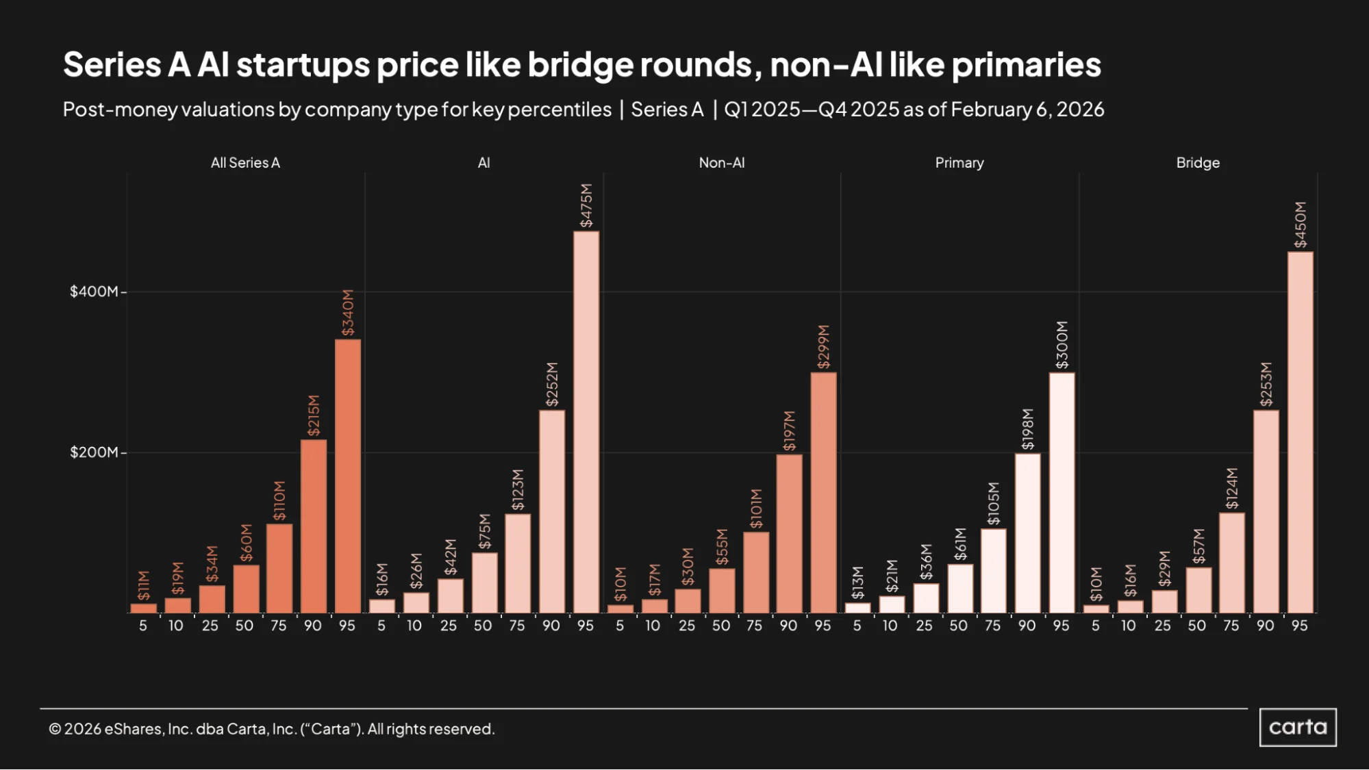Select the $475M bar in AI panel
The image size is (1369, 770).
(x=586, y=422)
